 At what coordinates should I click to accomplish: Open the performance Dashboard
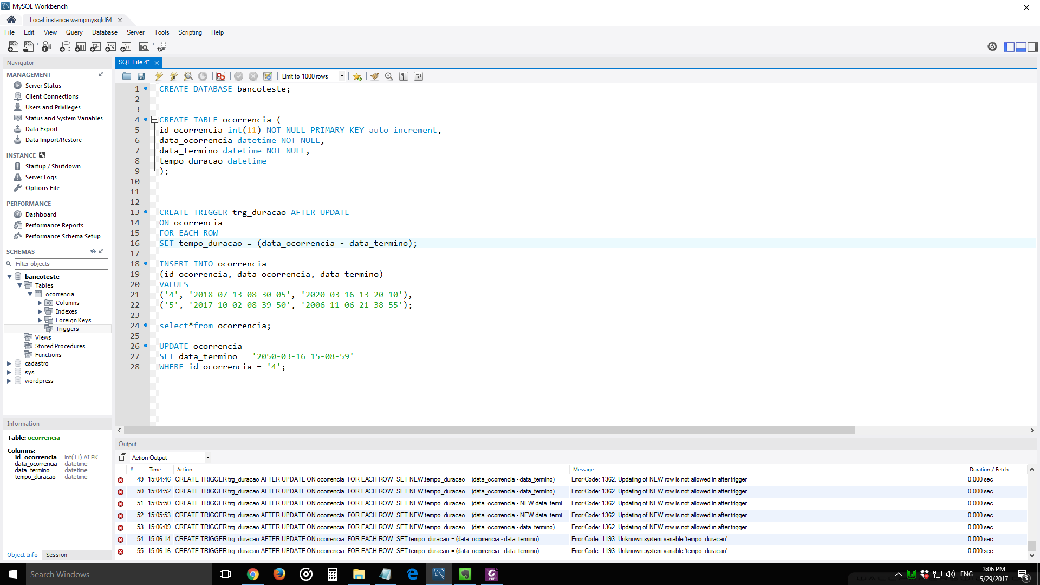click(x=41, y=214)
